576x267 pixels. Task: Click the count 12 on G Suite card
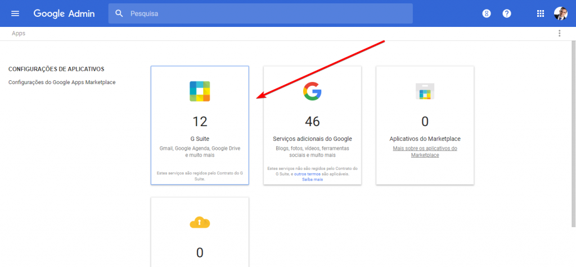(x=200, y=121)
